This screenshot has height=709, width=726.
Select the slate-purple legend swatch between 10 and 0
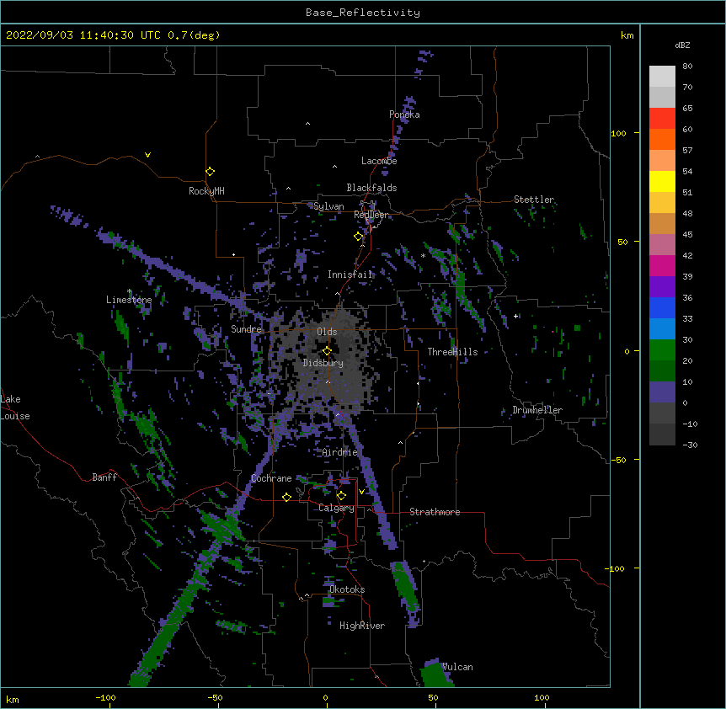pos(662,392)
